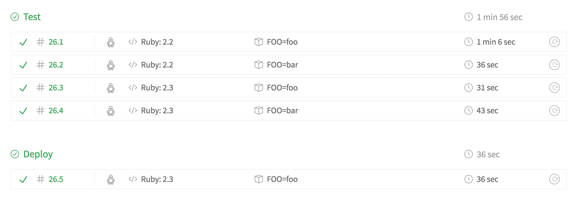Click the restart icon for job 26.3
Image resolution: width=578 pixels, height=202 pixels.
pyautogui.click(x=554, y=88)
